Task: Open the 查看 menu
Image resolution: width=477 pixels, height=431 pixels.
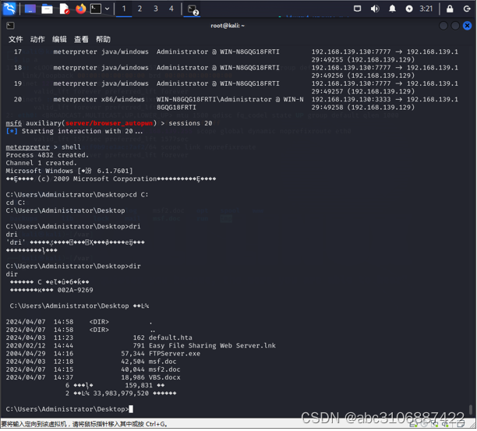Action: click(x=81, y=39)
